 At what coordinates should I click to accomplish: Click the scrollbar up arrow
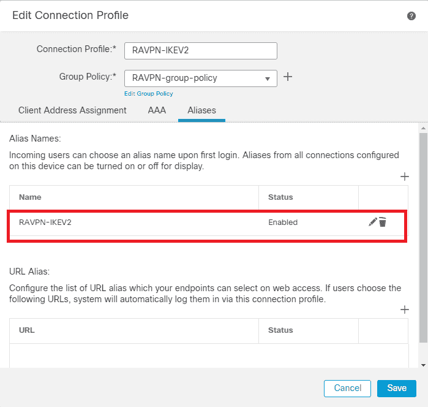point(423,128)
